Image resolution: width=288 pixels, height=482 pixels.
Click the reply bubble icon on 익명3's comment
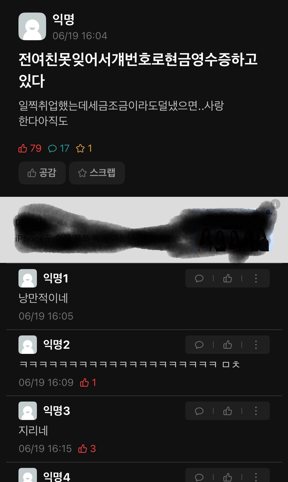[x=199, y=411]
